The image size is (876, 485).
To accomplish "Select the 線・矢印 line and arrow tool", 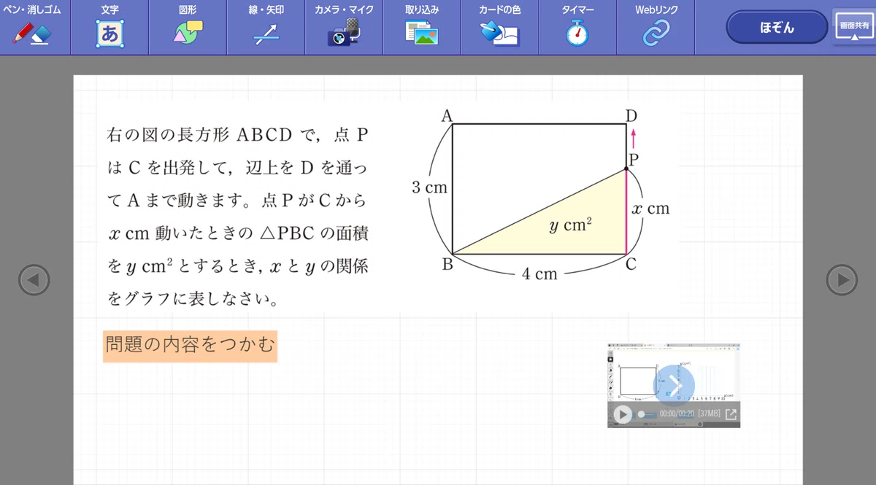I will pos(266,27).
